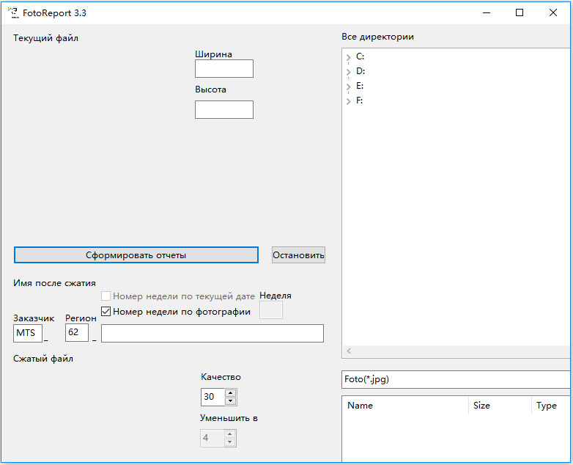The height and width of the screenshot is (465, 573).
Task: Expand the D: drive tree node
Action: pos(348,72)
